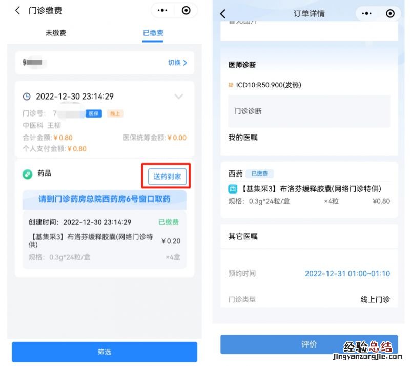The width and height of the screenshot is (410, 366).
Task: Go back from the 门诊缴费 page
Action: [17, 10]
